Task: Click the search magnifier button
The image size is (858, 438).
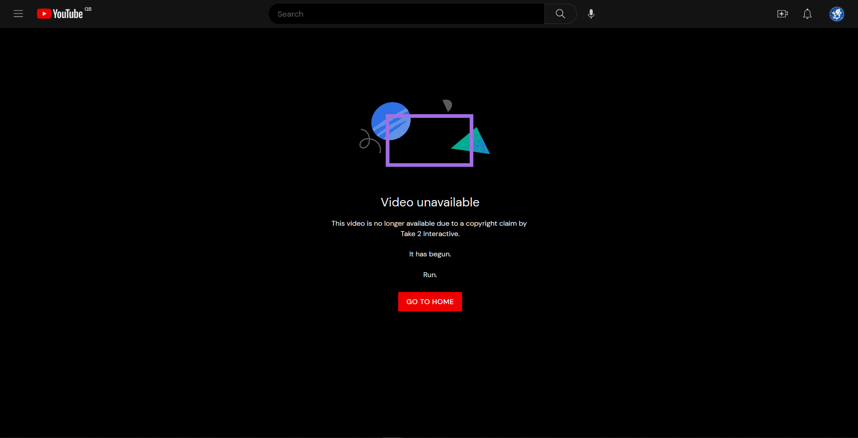Action: 560,14
